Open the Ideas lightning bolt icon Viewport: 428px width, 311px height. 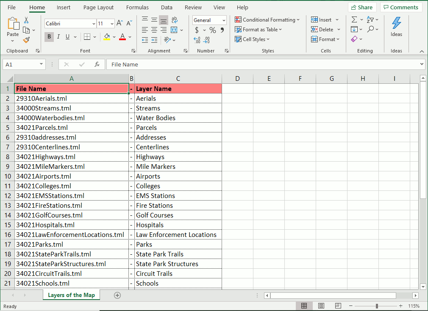pos(396,26)
